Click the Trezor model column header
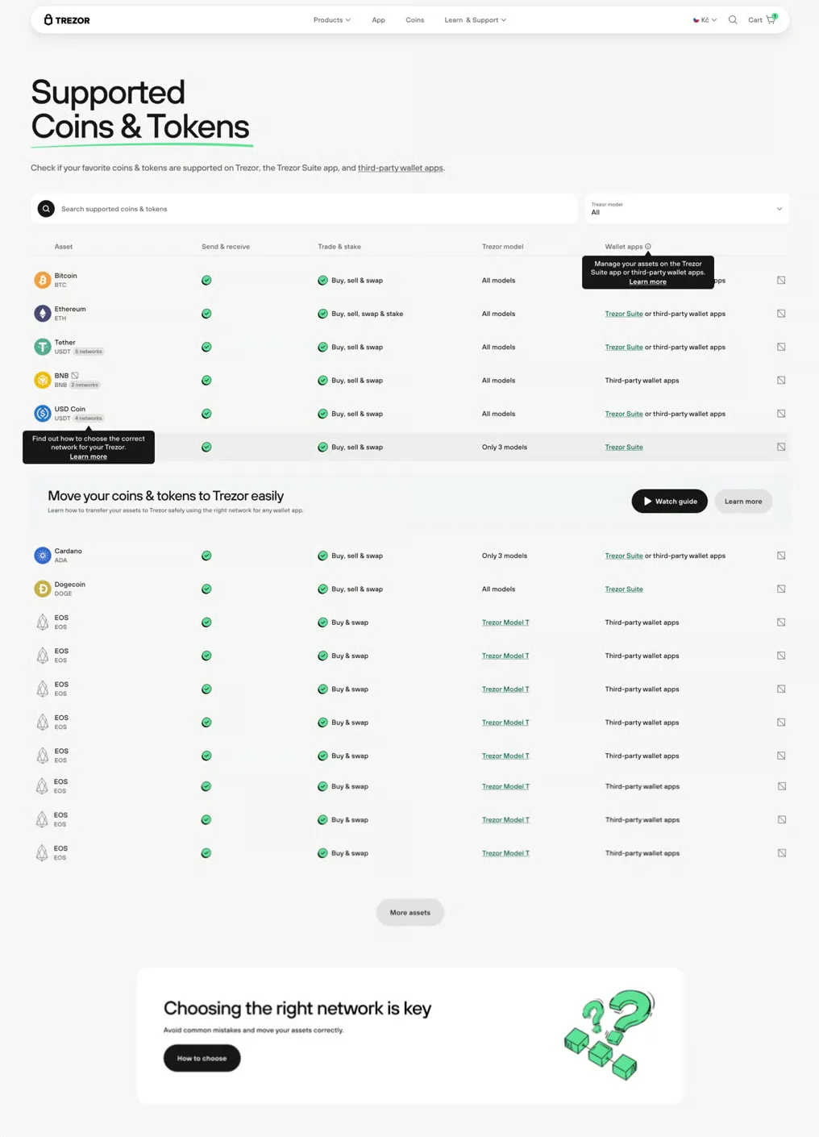The width and height of the screenshot is (819, 1137). click(x=502, y=247)
